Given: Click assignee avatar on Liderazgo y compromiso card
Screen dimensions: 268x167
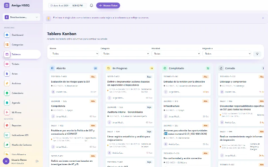Looking at the screenshot, I should click(x=222, y=92).
